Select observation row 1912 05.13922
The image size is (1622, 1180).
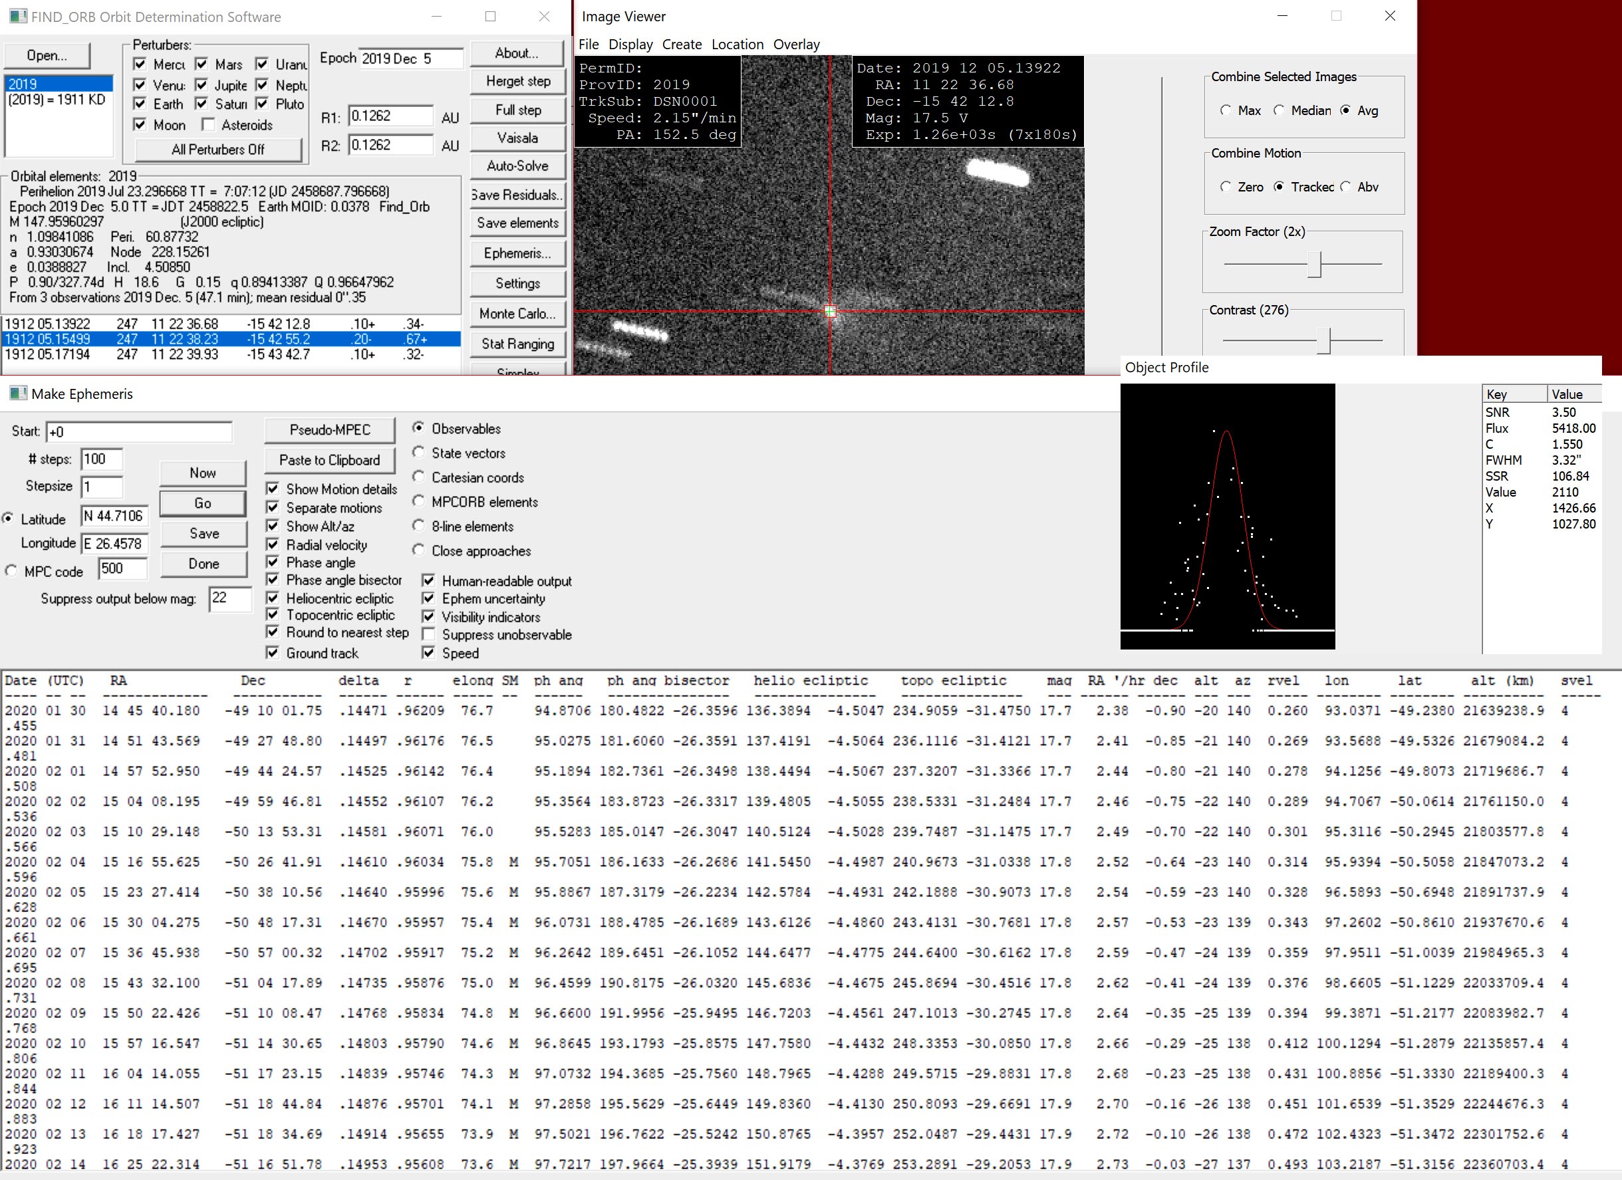(231, 324)
